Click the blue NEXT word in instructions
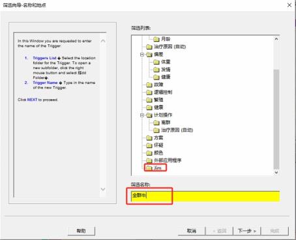 coord(32,100)
